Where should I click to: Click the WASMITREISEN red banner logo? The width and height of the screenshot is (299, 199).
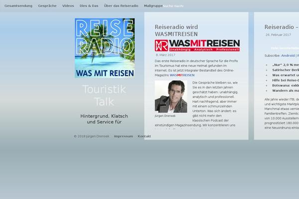coord(197,45)
